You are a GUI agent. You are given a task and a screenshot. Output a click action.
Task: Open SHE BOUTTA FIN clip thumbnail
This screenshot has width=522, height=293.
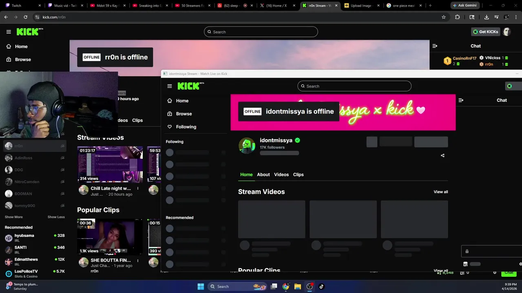pyautogui.click(x=110, y=237)
